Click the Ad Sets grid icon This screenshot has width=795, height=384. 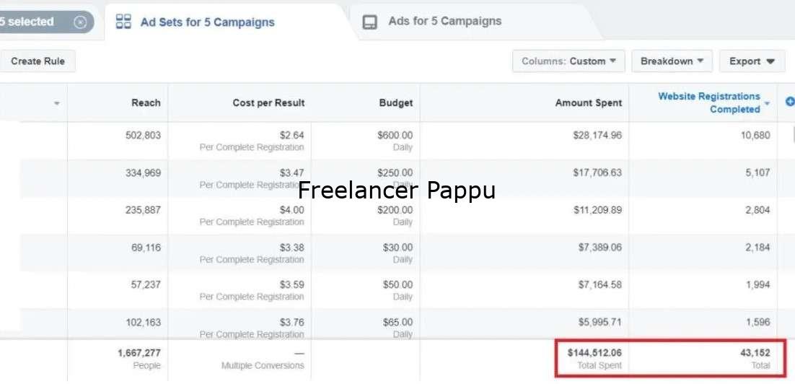(123, 22)
